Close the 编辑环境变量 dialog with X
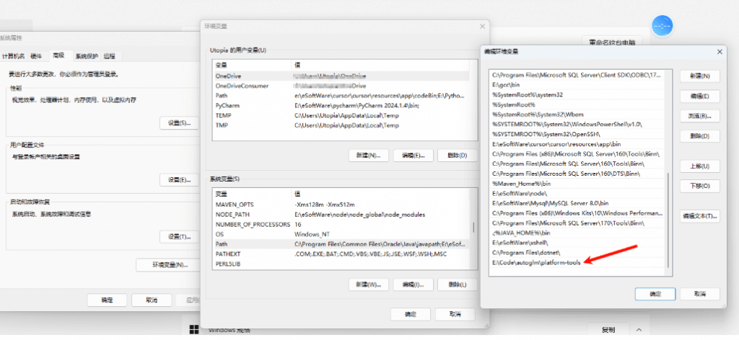 pyautogui.click(x=720, y=51)
